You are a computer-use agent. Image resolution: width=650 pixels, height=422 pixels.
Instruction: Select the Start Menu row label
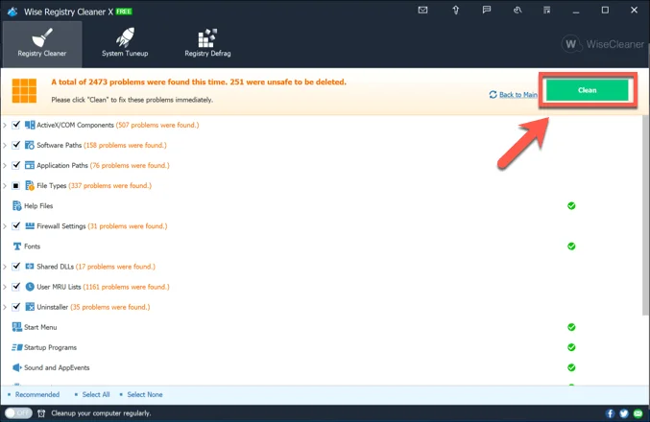point(40,327)
